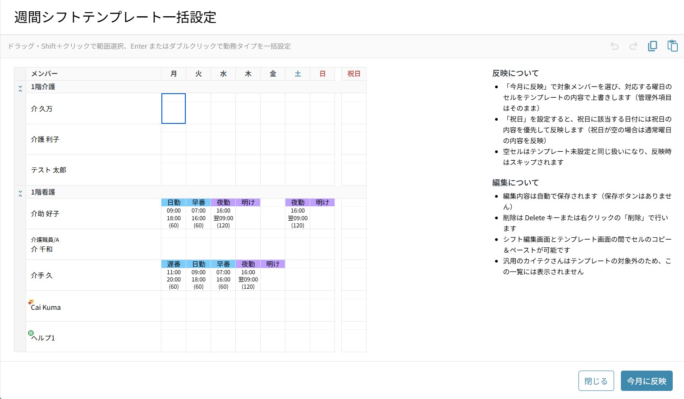Select the 月 column header
684x399 pixels.
click(x=174, y=74)
